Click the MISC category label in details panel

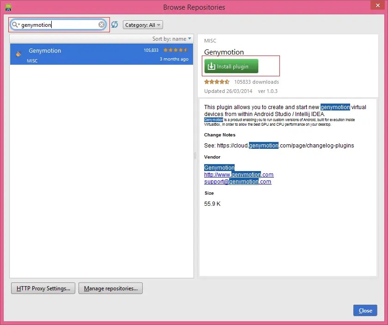tap(210, 41)
